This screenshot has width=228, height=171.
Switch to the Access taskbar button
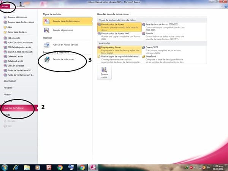(93, 168)
